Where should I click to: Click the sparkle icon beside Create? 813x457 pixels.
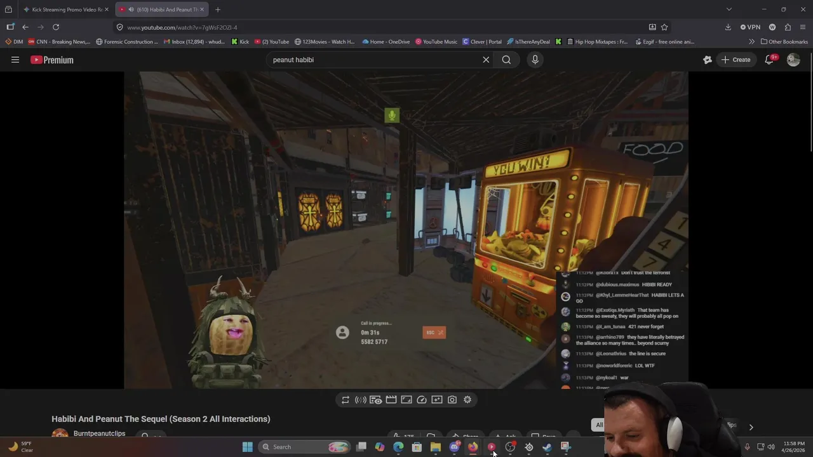tap(708, 60)
